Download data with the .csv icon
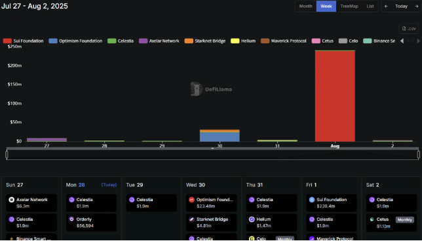This screenshot has width=422, height=241. pyautogui.click(x=408, y=29)
